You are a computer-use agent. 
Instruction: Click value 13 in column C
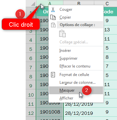coord(107,30)
